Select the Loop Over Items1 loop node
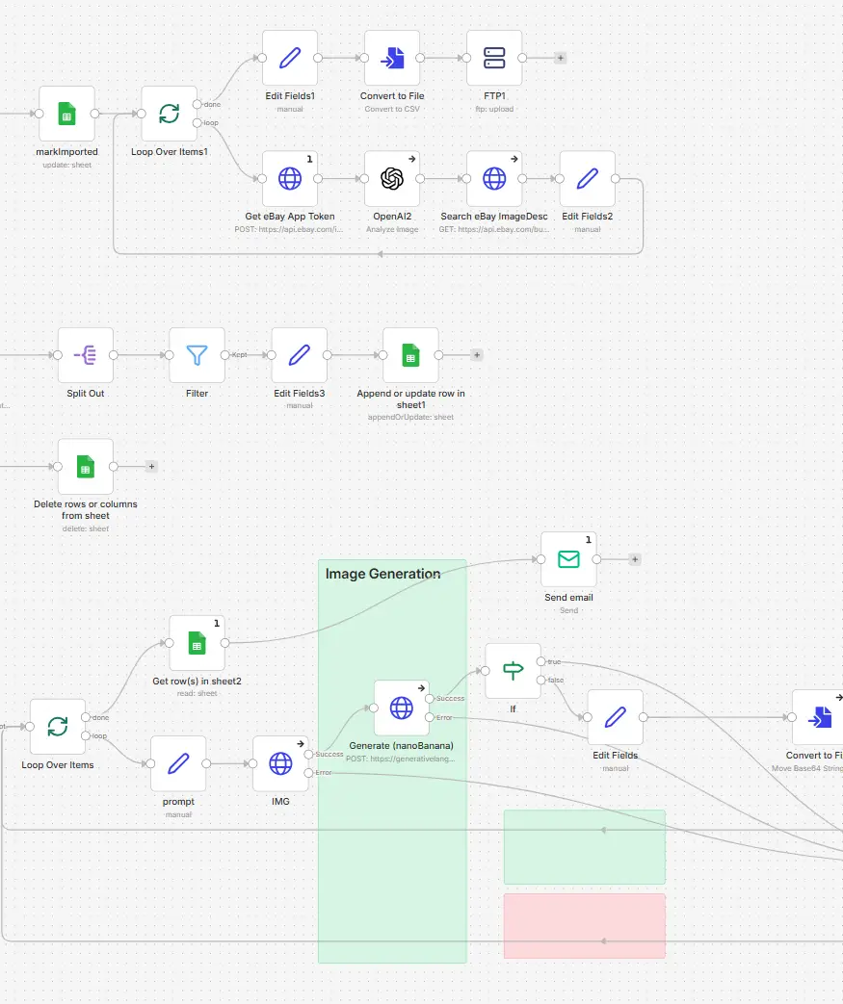Screen dimensions: 843x1004 click(x=169, y=113)
